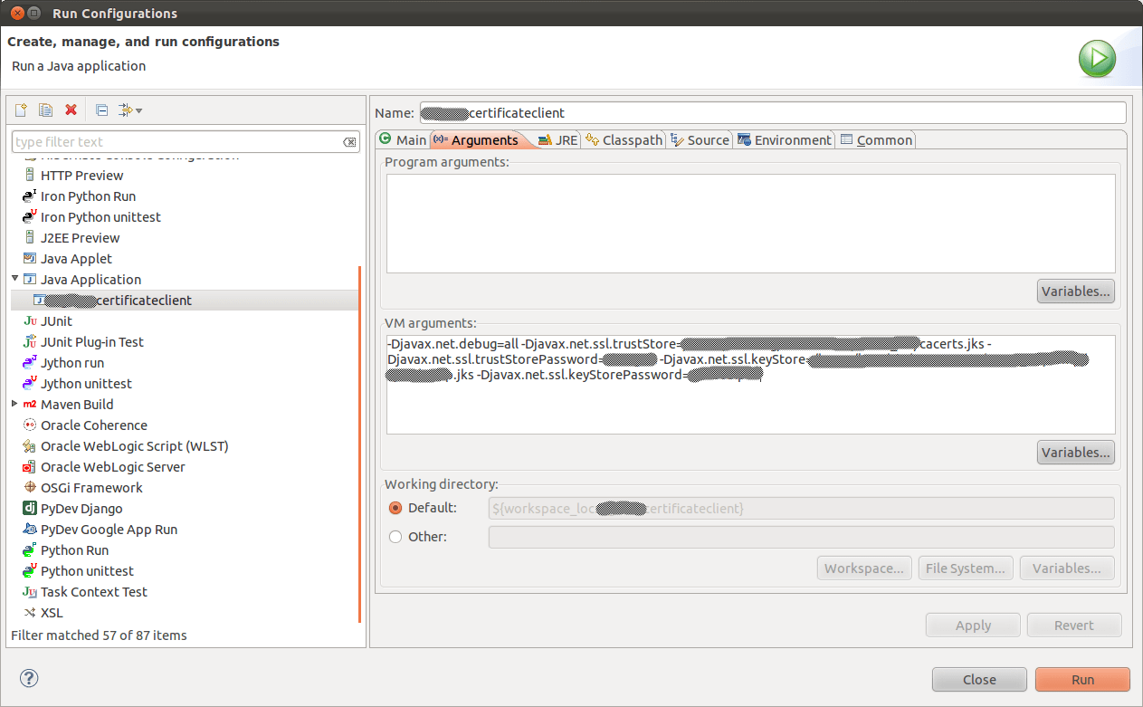Expand the Maven Build tree node
The height and width of the screenshot is (707, 1143).
pos(13,404)
